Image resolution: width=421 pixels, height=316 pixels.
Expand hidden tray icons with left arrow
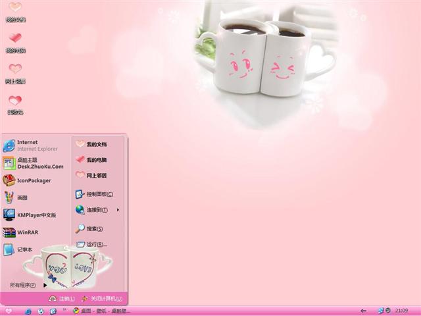click(363, 311)
